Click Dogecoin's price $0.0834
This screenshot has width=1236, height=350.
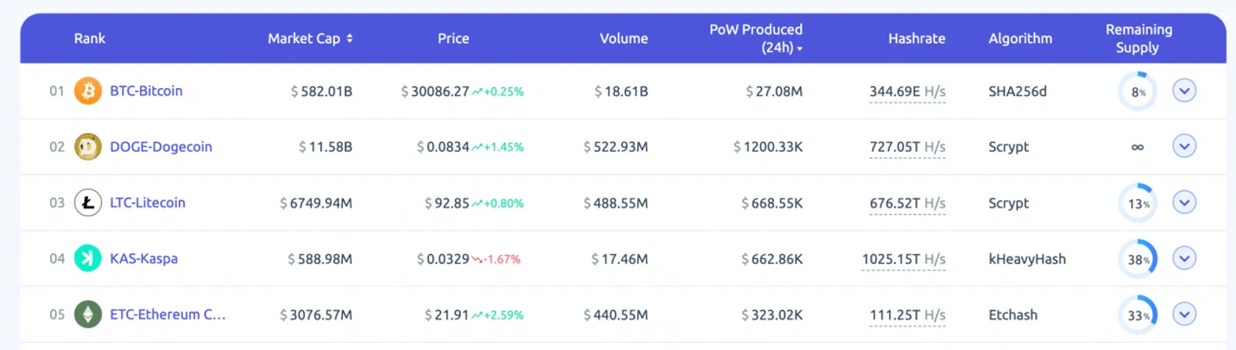(443, 147)
